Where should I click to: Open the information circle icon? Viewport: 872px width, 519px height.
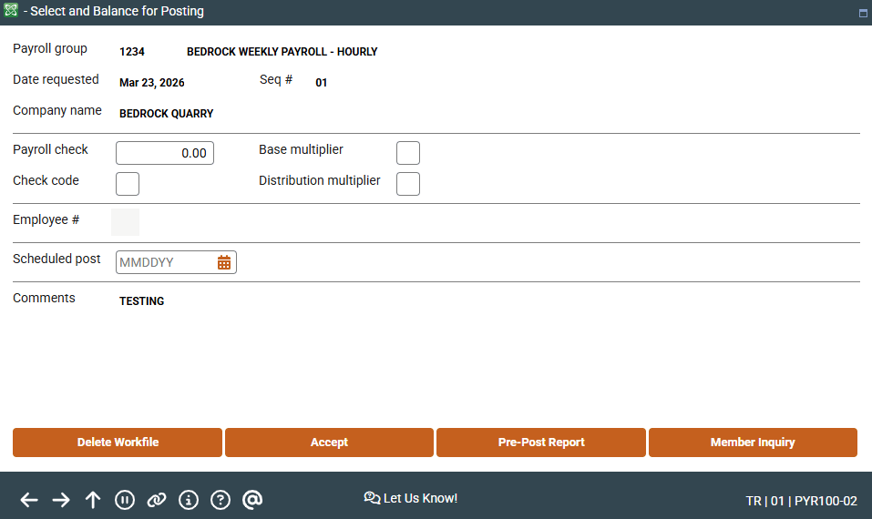coord(189,500)
